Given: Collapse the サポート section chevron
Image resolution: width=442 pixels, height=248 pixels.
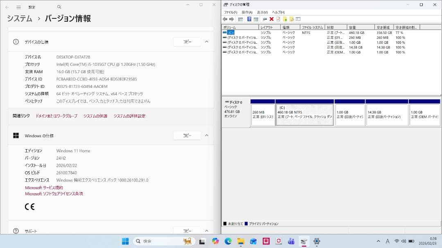Looking at the screenshot, I should [207, 231].
